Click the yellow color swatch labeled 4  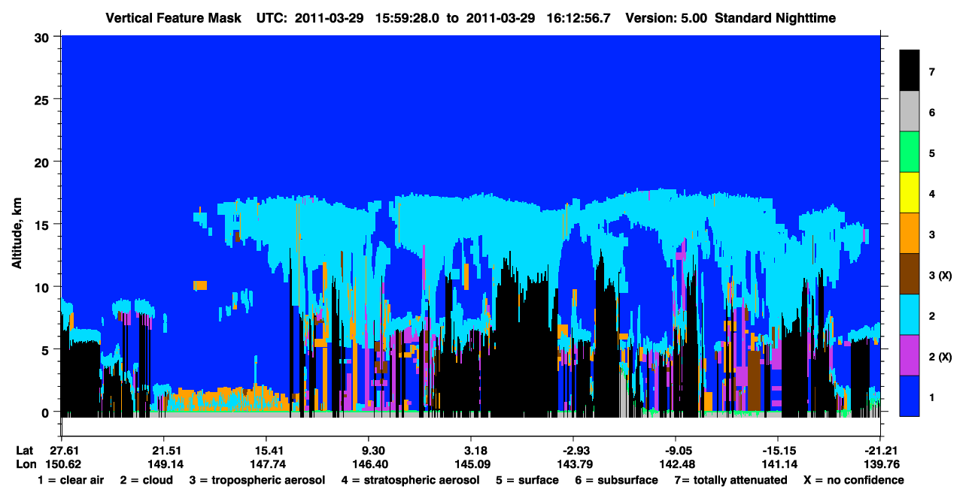(910, 193)
